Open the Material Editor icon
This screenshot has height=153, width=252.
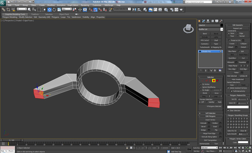pos(166,9)
